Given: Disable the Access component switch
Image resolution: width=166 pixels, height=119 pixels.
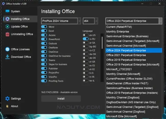Looking at the screenshot, I should [44, 35].
